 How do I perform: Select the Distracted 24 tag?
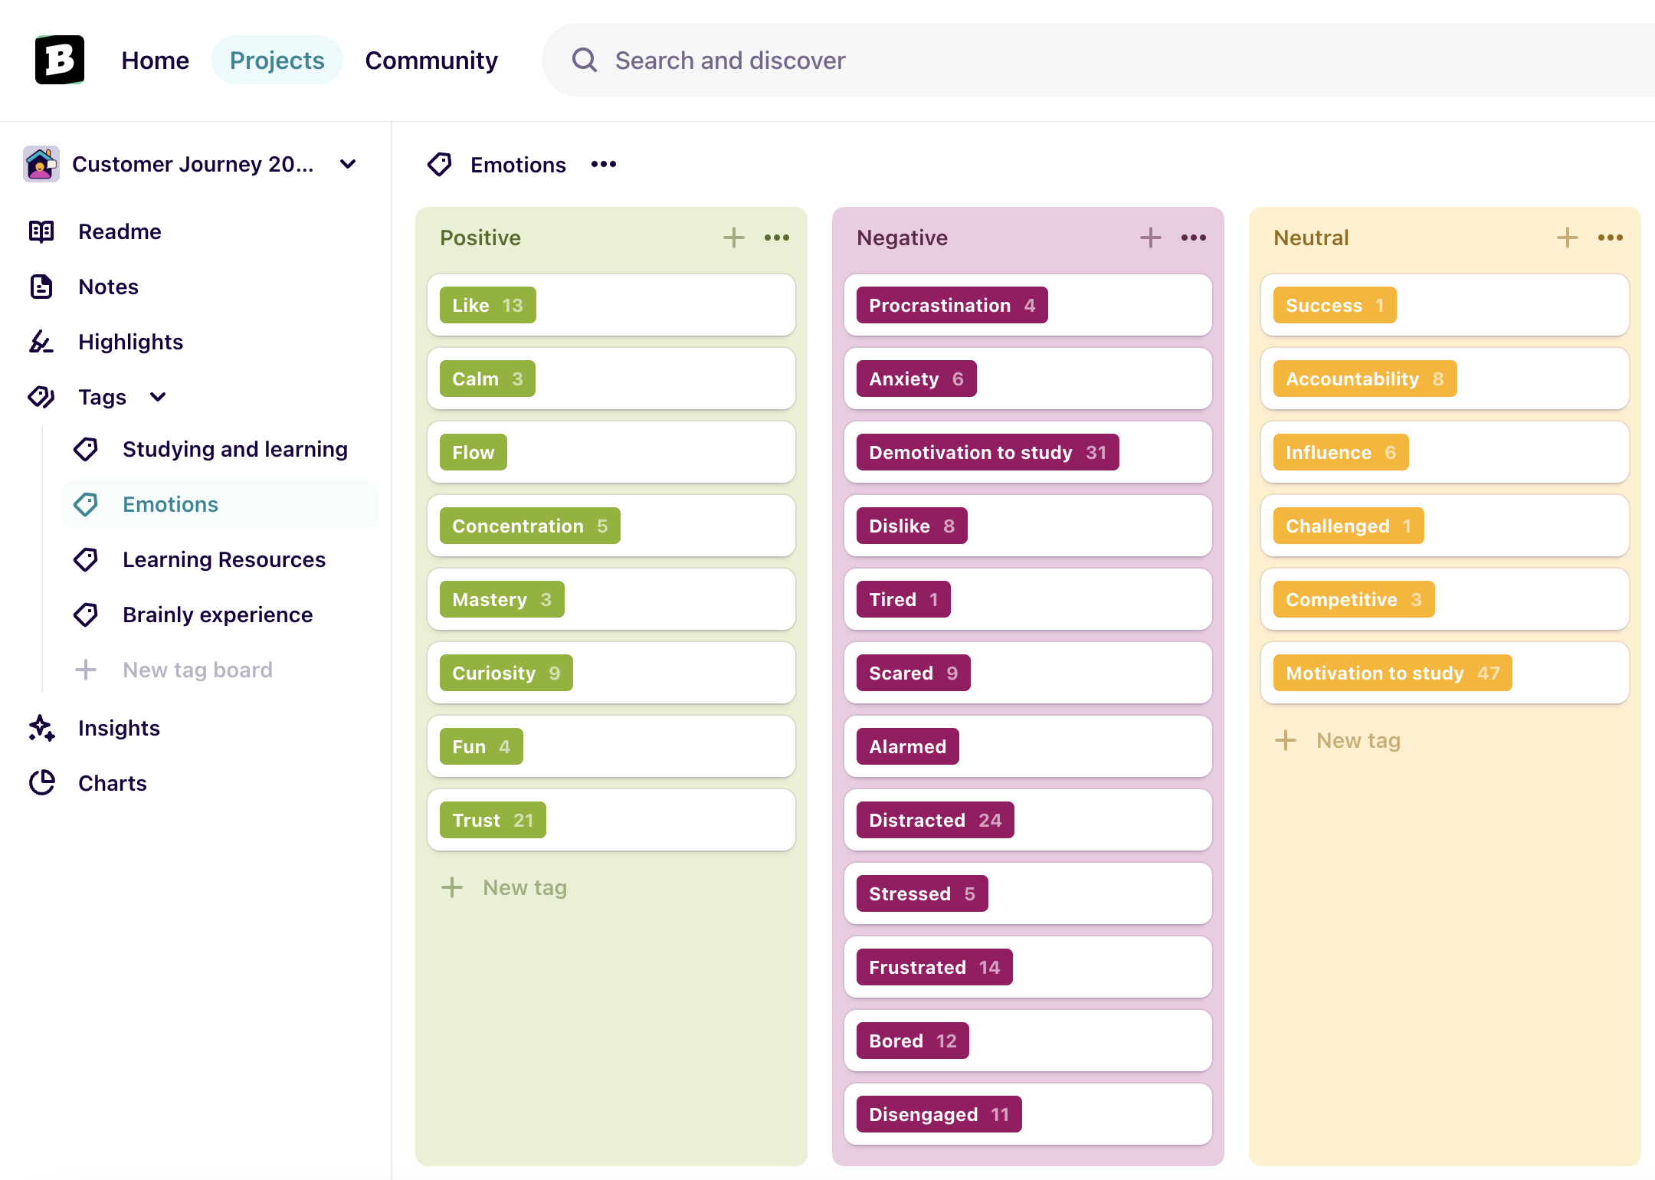tap(936, 820)
